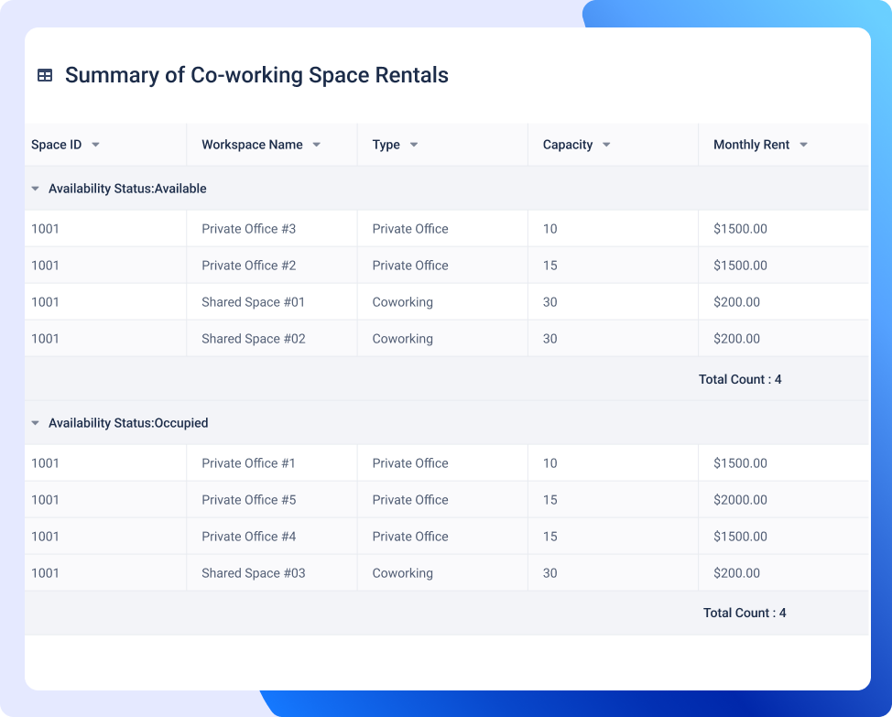Collapse the Availability Status:Available group
The image size is (892, 717).
tap(36, 189)
